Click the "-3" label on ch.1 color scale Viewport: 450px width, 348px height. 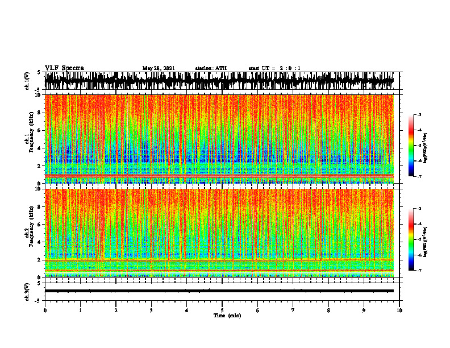click(419, 114)
